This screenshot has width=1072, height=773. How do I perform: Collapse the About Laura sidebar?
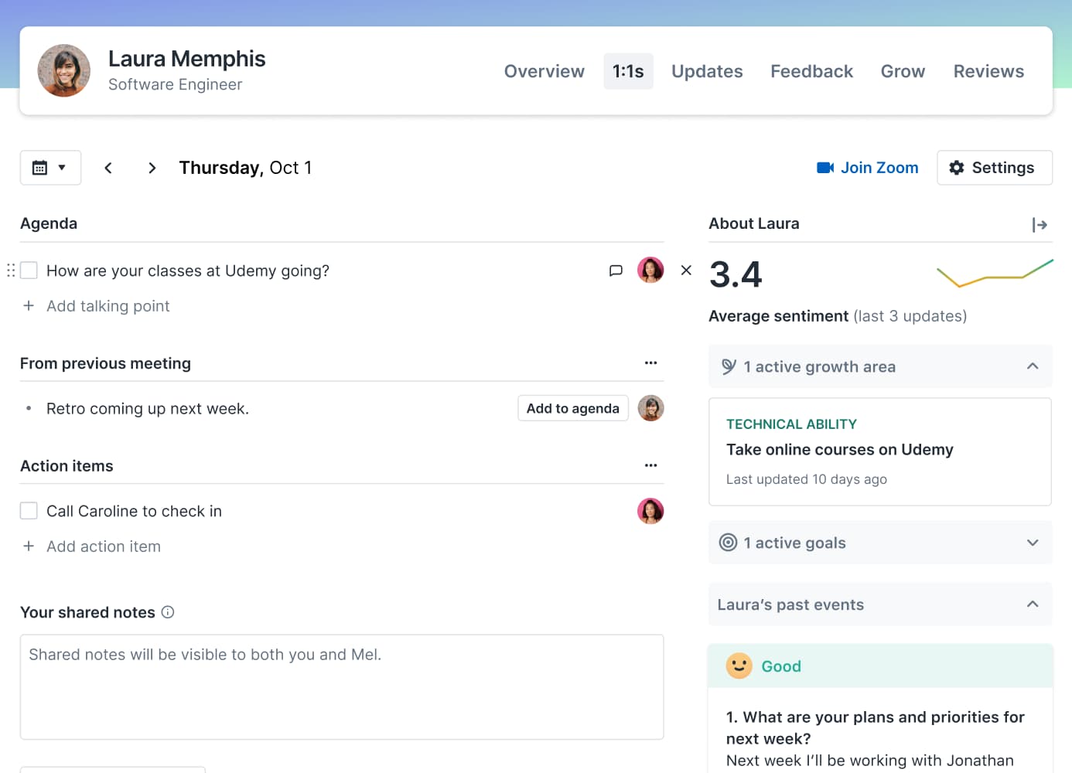[1040, 224]
